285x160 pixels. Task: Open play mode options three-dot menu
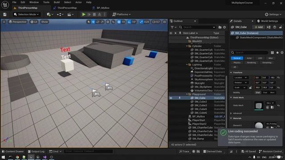105,14
